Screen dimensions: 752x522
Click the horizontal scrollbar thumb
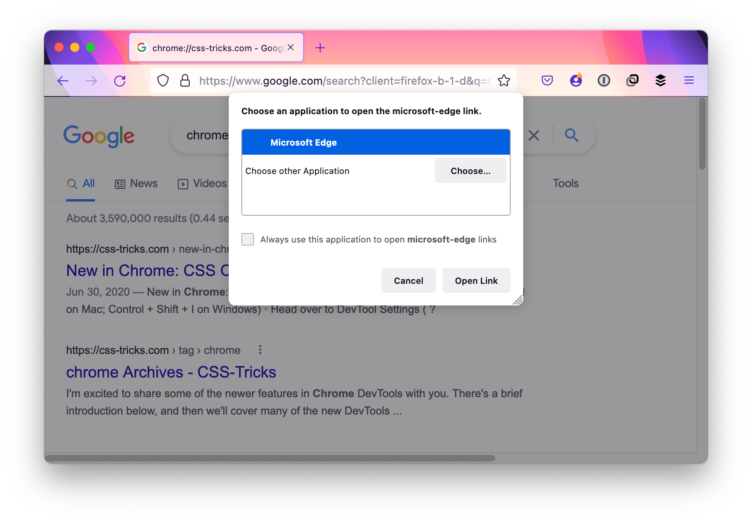click(x=270, y=458)
